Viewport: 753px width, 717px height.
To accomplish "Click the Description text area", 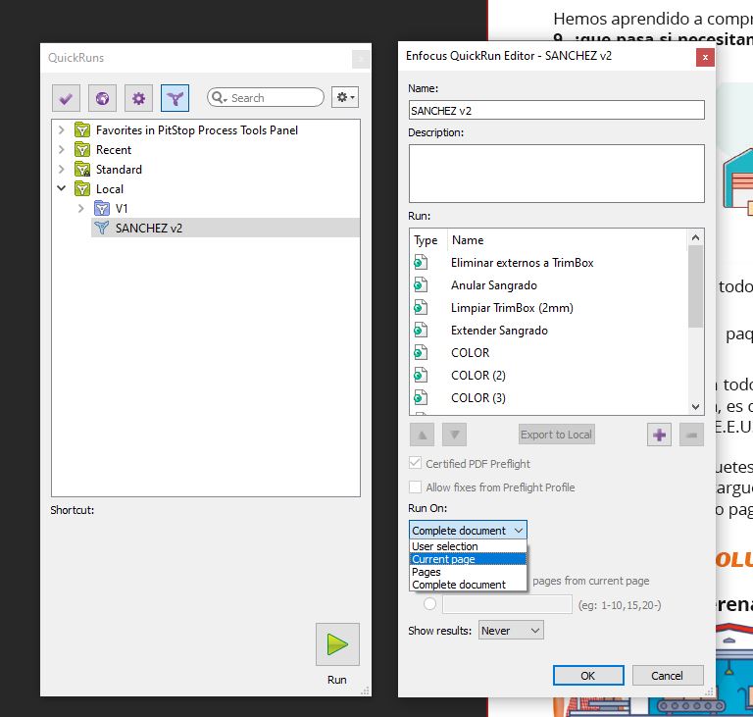I will 557,174.
